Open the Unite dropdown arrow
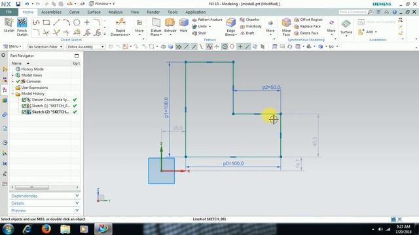Viewport: 419px width, 235px height. (x=209, y=26)
